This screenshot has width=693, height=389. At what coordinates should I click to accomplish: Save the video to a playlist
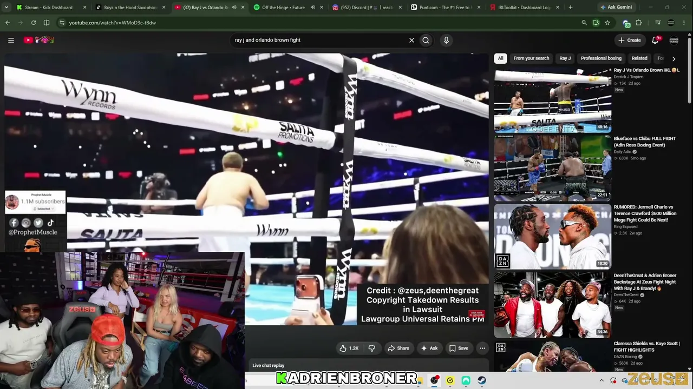pyautogui.click(x=459, y=348)
